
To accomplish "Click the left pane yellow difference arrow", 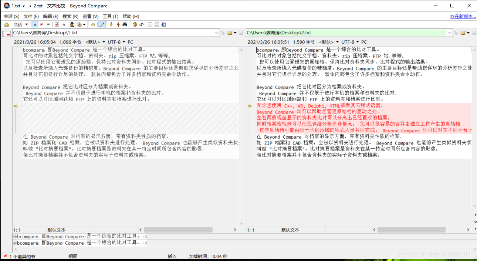I will [x=16, y=106].
